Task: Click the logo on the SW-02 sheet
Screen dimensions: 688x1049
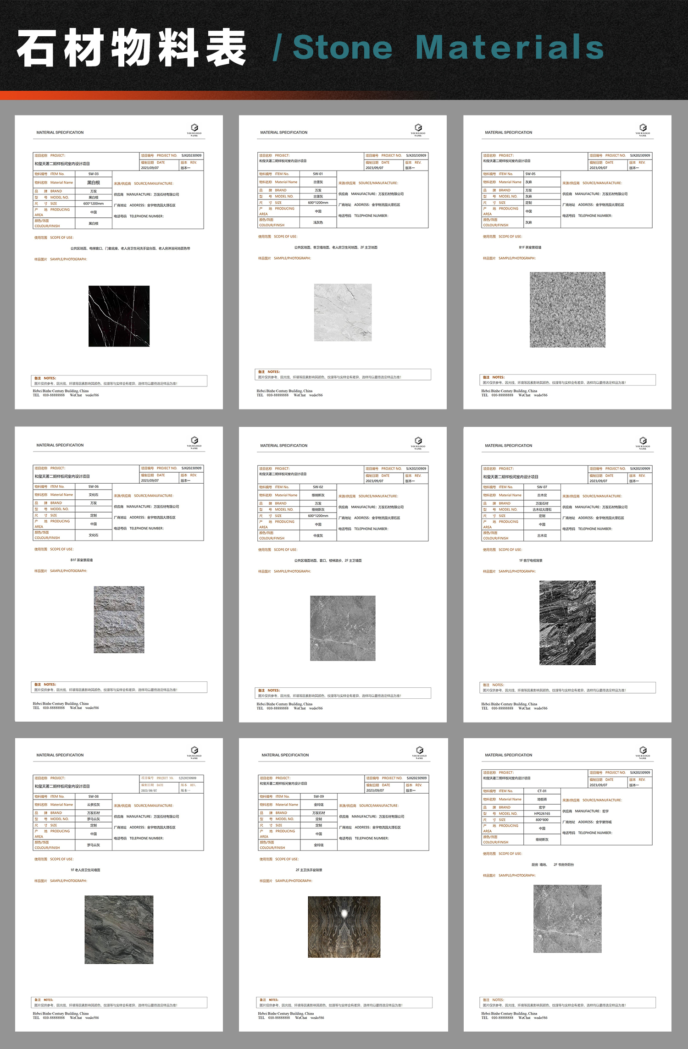Action: pos(418,443)
